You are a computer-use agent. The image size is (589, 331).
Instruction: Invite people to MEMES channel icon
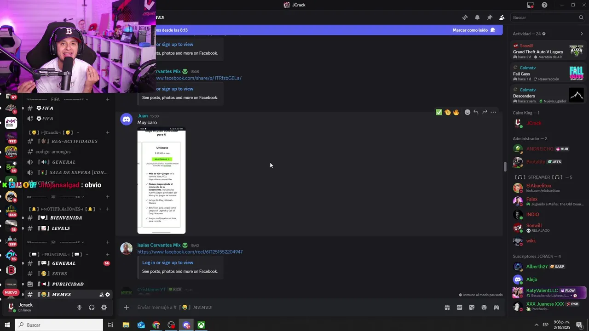[101, 295]
